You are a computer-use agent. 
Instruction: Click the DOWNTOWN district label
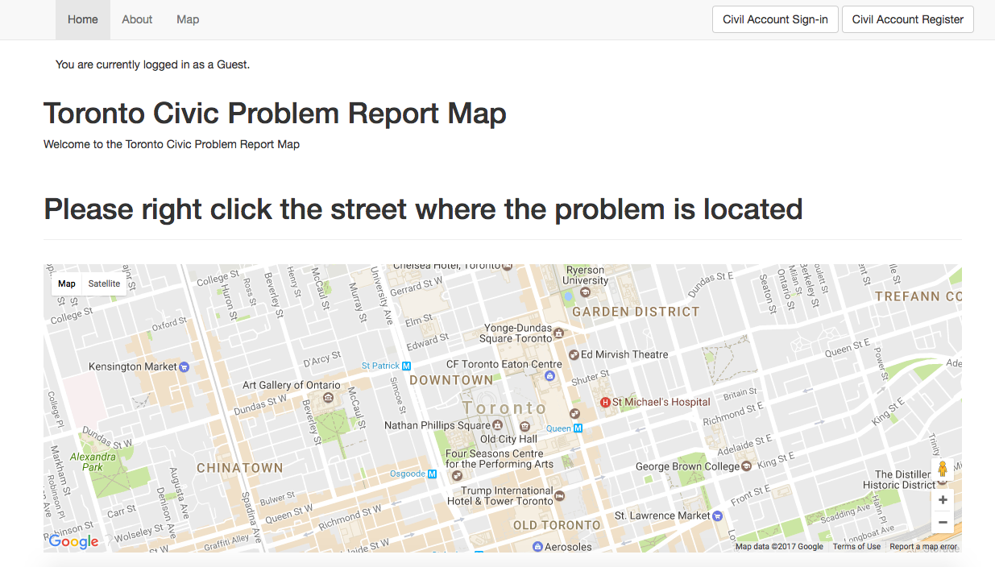pos(451,380)
